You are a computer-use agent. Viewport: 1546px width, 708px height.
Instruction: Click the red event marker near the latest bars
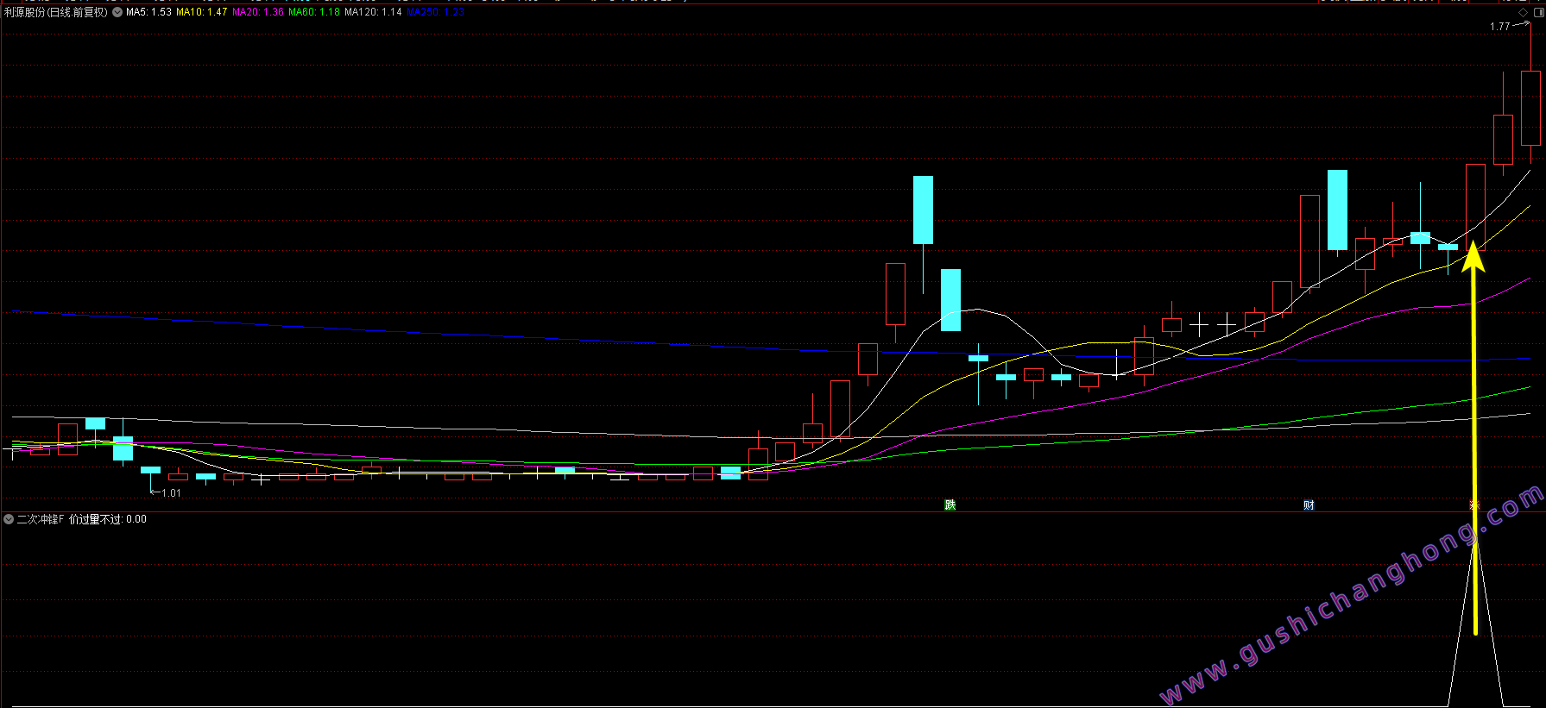1474,504
